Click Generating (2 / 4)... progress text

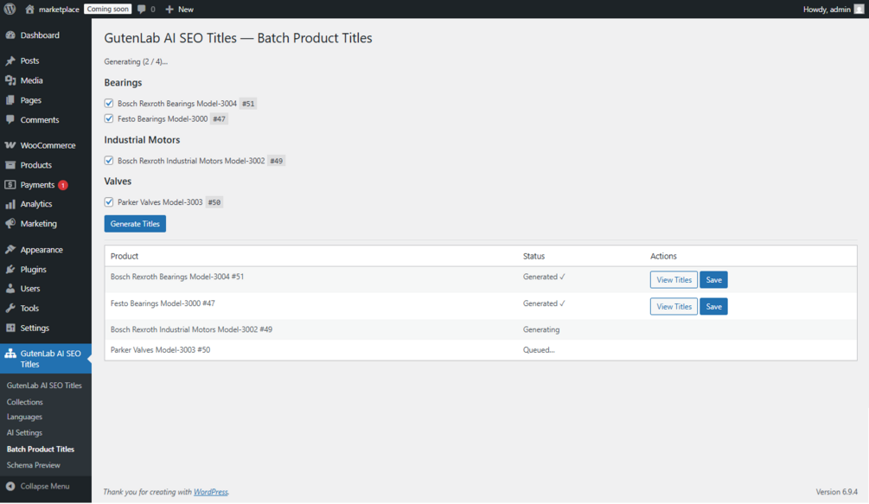136,61
